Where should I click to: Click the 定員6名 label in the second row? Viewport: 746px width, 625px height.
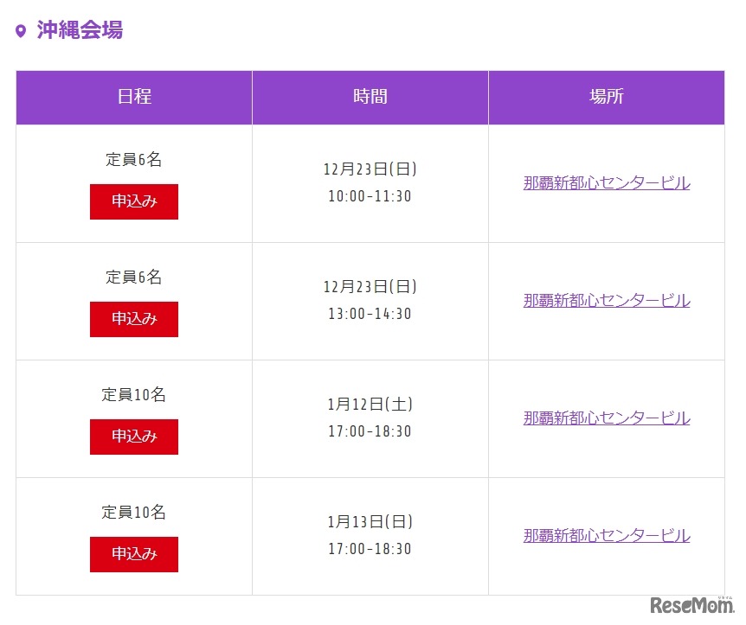[133, 277]
